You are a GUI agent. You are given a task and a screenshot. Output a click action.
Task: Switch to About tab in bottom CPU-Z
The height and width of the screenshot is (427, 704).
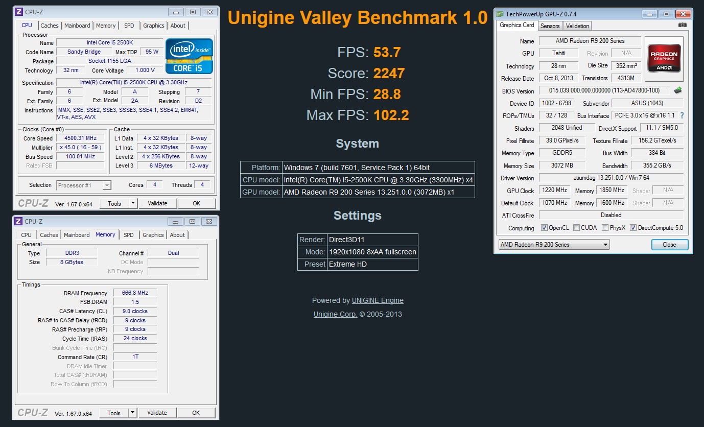tap(177, 235)
